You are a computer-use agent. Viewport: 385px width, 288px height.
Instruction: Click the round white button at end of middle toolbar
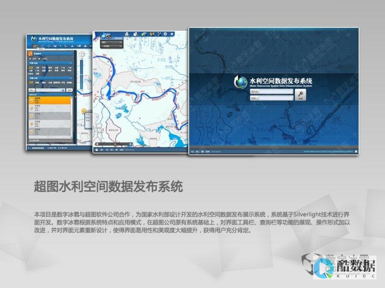pyautogui.click(x=172, y=34)
